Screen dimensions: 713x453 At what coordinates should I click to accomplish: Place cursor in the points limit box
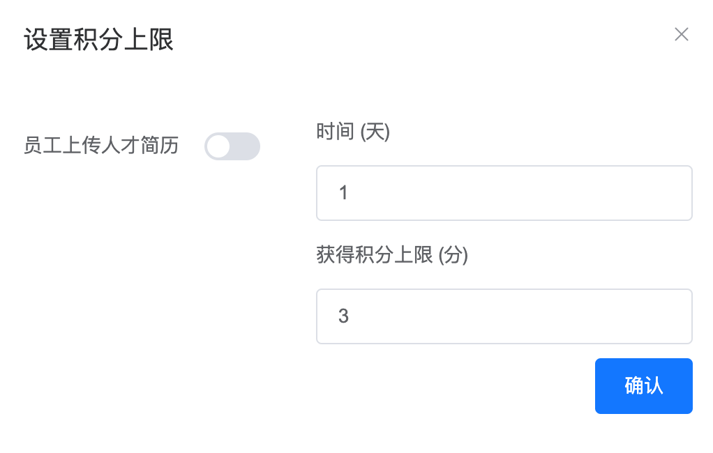click(x=504, y=316)
